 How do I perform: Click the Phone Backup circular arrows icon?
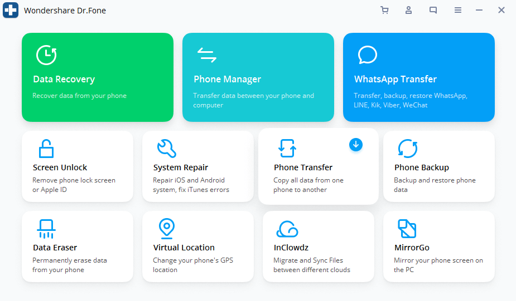(x=407, y=149)
